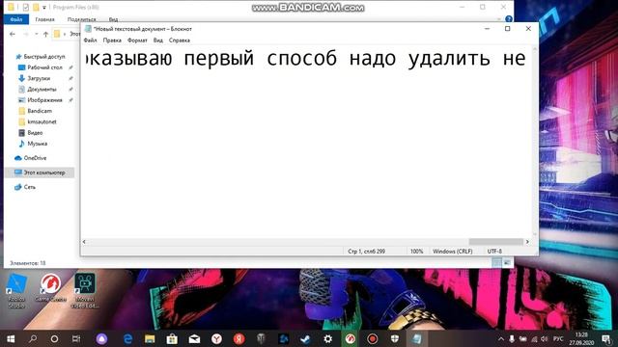Open Game Center desktop shortcut
This screenshot has width=618, height=347.
[x=50, y=288]
